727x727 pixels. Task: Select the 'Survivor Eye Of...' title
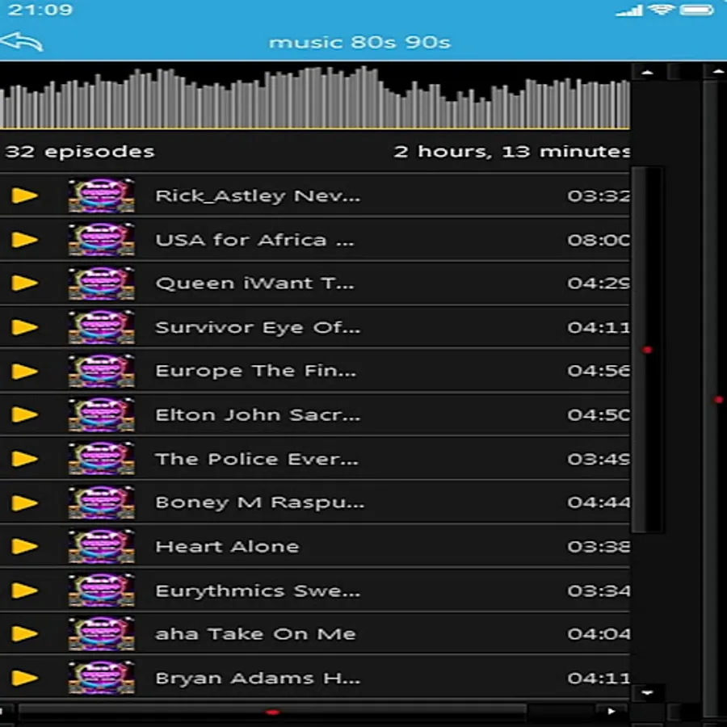coord(258,328)
